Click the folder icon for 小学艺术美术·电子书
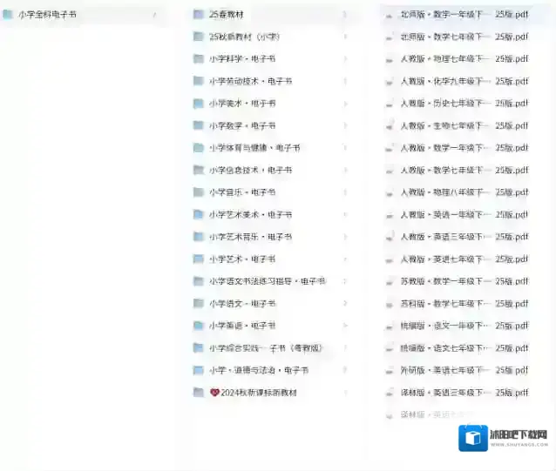This screenshot has width=556, height=471. 198,215
